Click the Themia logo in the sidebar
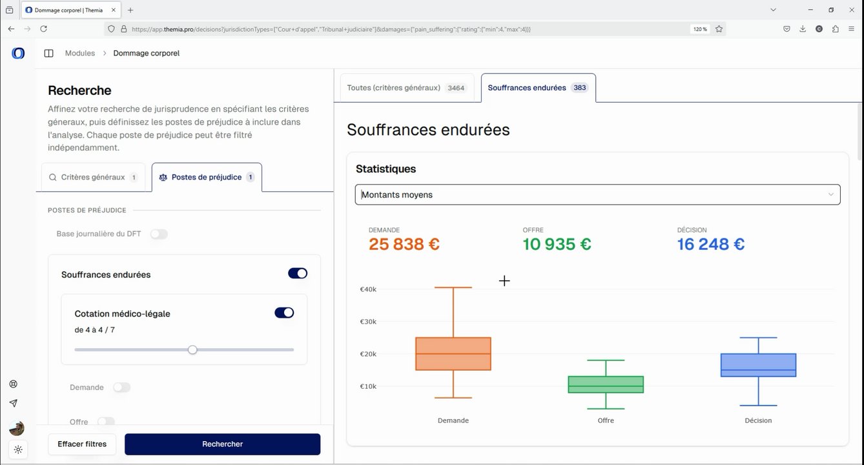Viewport: 864px width, 465px height. coord(18,53)
